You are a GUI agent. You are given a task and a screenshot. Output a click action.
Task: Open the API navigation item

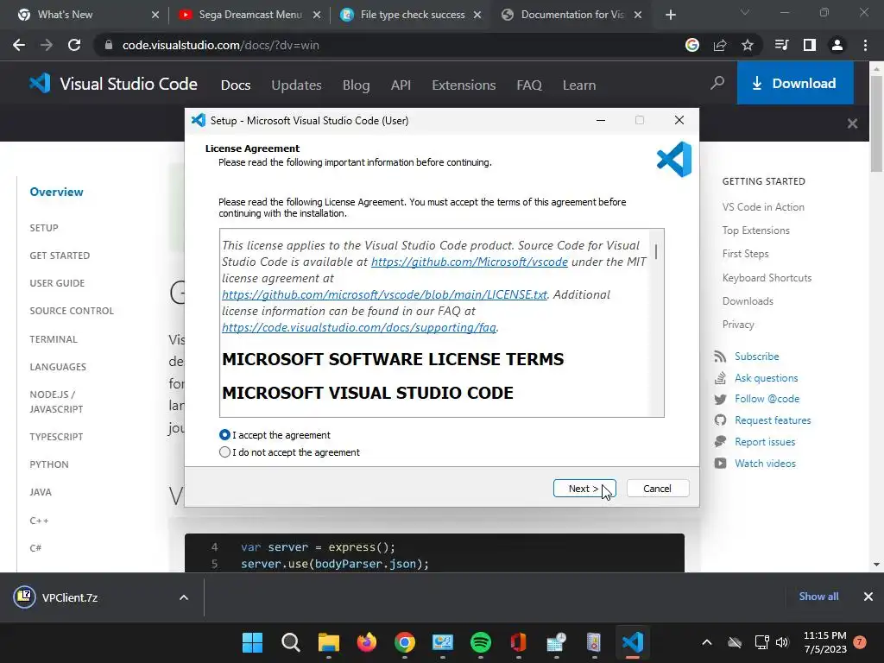401,85
